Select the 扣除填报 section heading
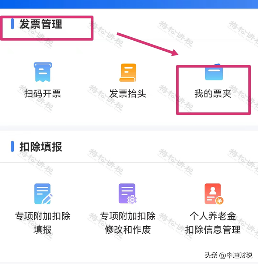Viewport: 258px width, 264px height. (41, 147)
